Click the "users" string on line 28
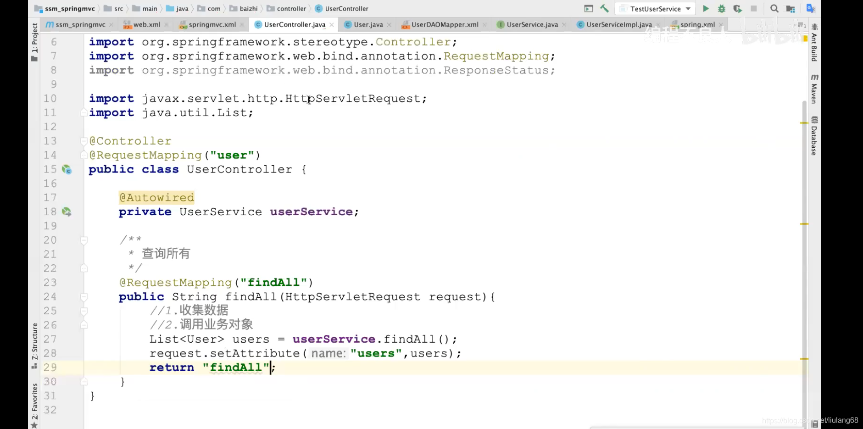This screenshot has height=429, width=863. click(x=376, y=354)
